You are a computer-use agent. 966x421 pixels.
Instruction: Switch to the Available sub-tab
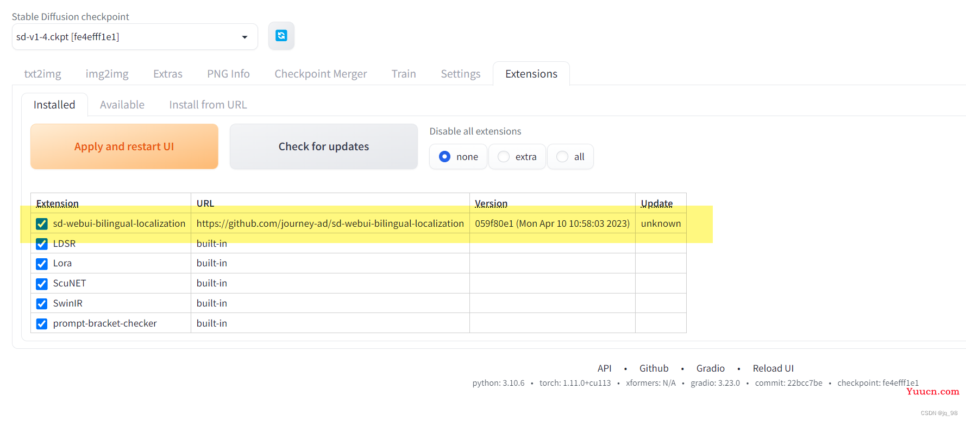pyautogui.click(x=122, y=105)
